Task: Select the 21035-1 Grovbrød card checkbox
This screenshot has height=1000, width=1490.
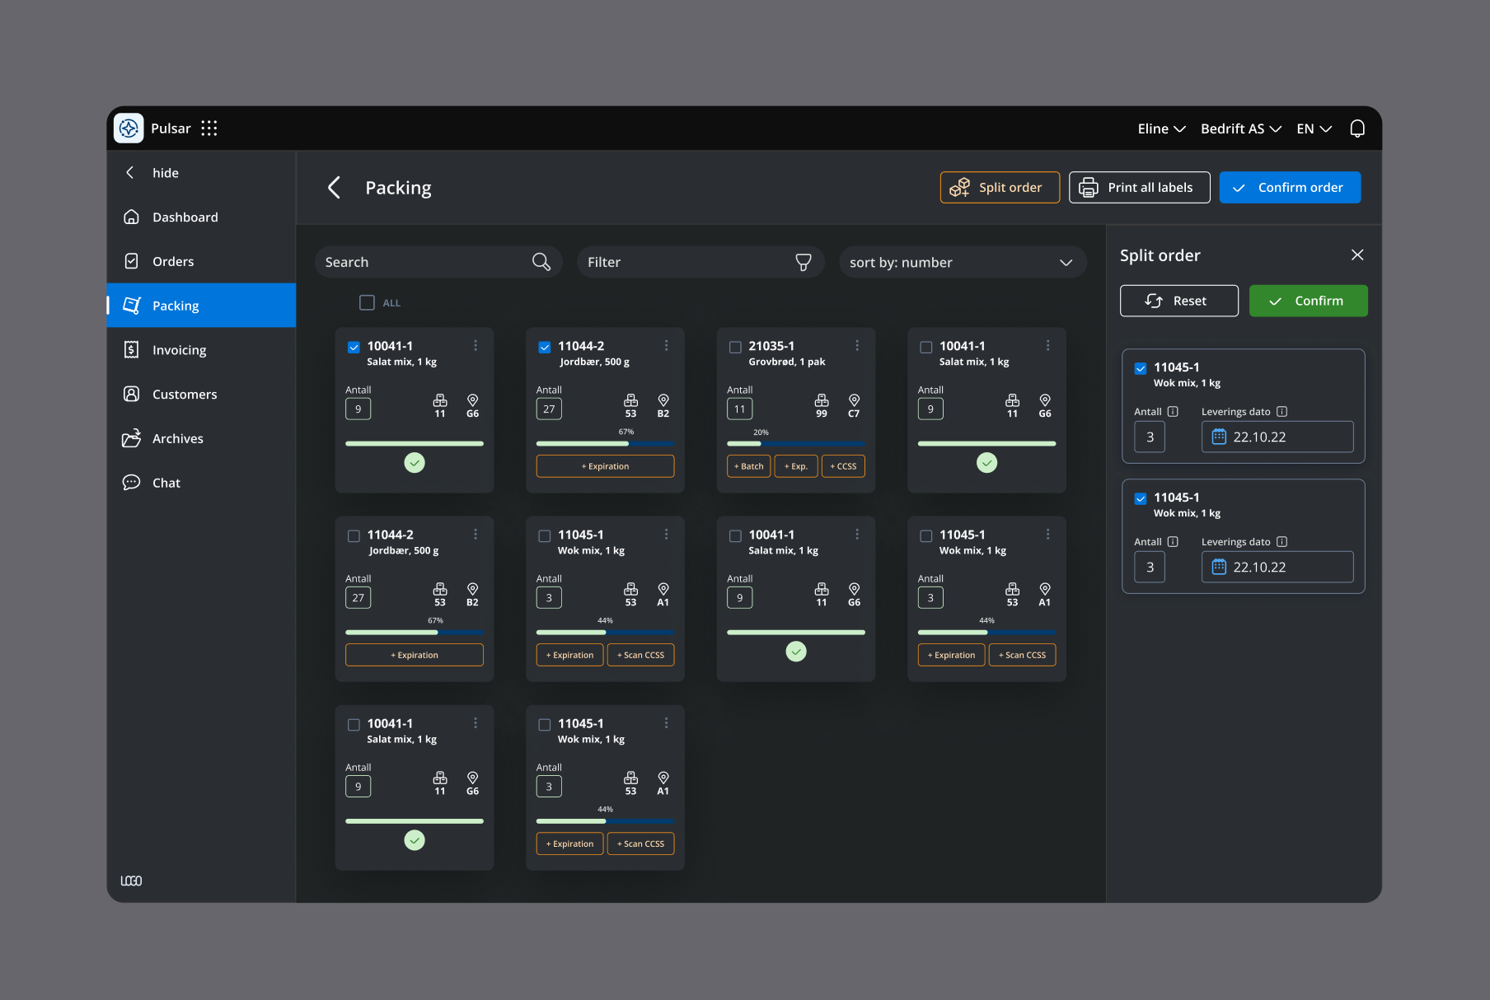Action: coord(734,347)
